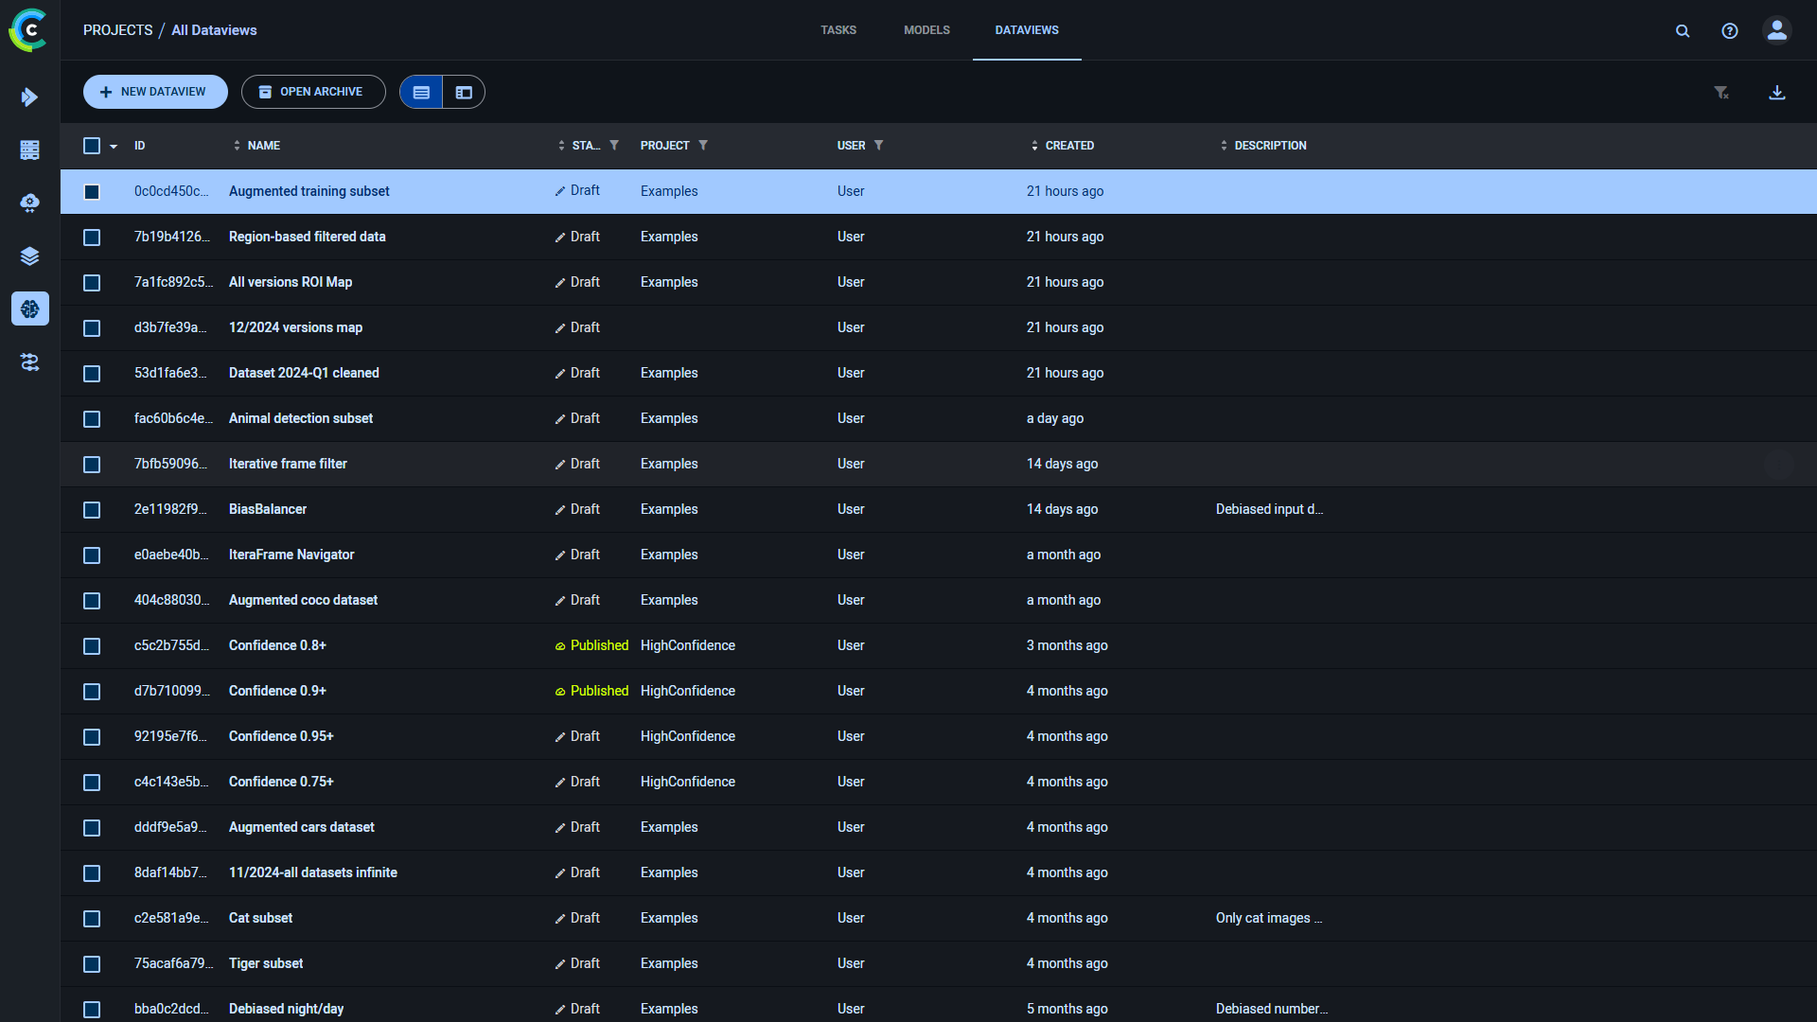
Task: Open the Tasks section via sidebar icon
Action: [30, 97]
